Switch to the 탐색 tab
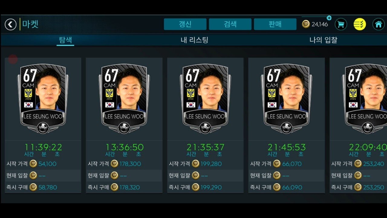The height and width of the screenshot is (218, 387). tap(65, 40)
